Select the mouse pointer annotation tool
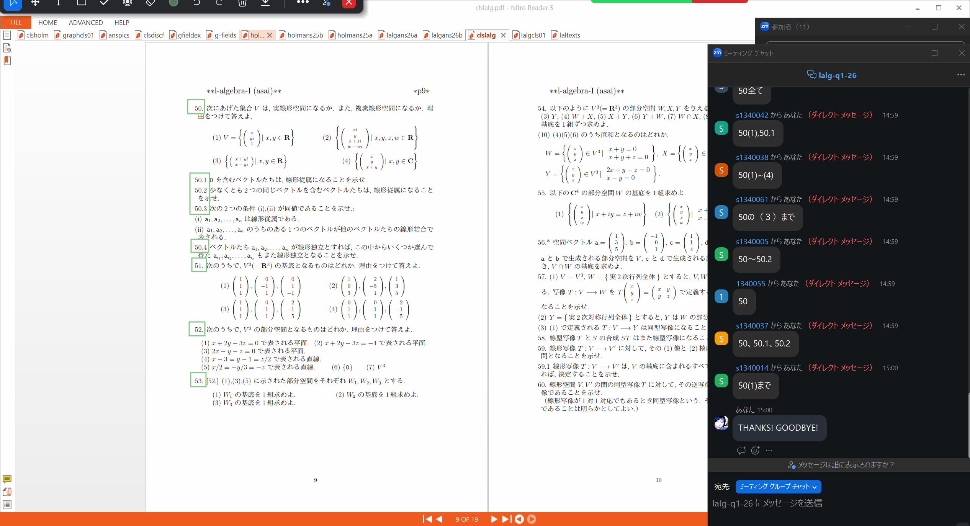The width and height of the screenshot is (970, 526). [x=13, y=3]
